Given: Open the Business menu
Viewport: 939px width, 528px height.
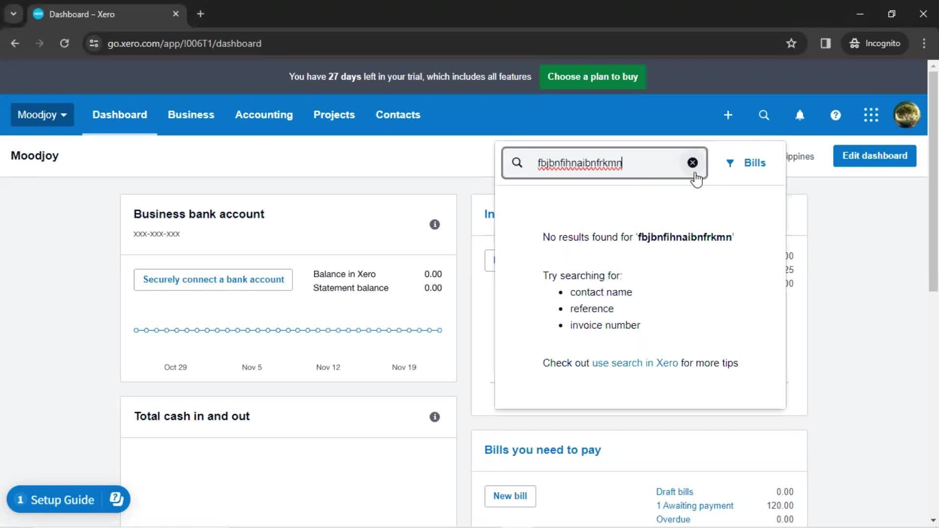Looking at the screenshot, I should coord(191,115).
